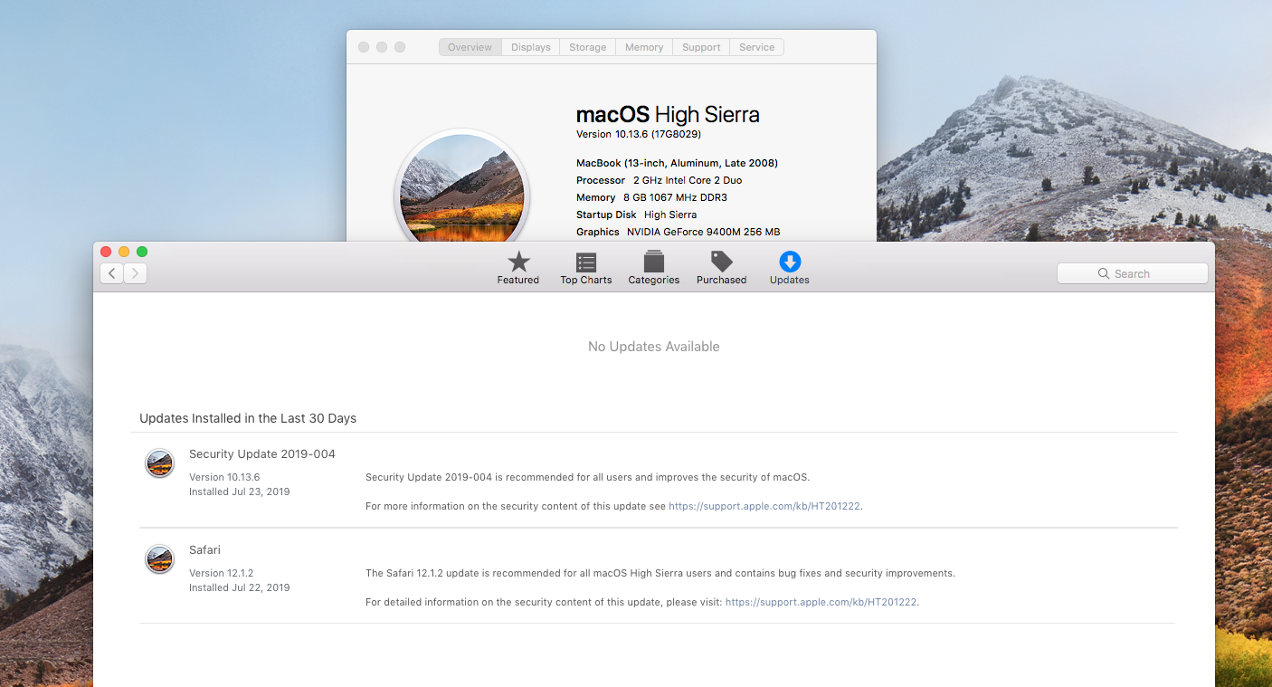Click 'Version 10.13.6' under Security Update 2019-004
This screenshot has width=1272, height=687.
click(224, 477)
